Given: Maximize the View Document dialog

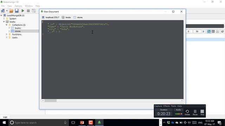Looking at the screenshot, I should [173, 12].
